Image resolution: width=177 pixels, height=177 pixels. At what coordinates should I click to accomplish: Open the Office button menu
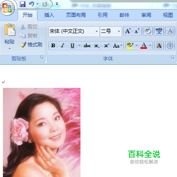[x=7, y=8]
